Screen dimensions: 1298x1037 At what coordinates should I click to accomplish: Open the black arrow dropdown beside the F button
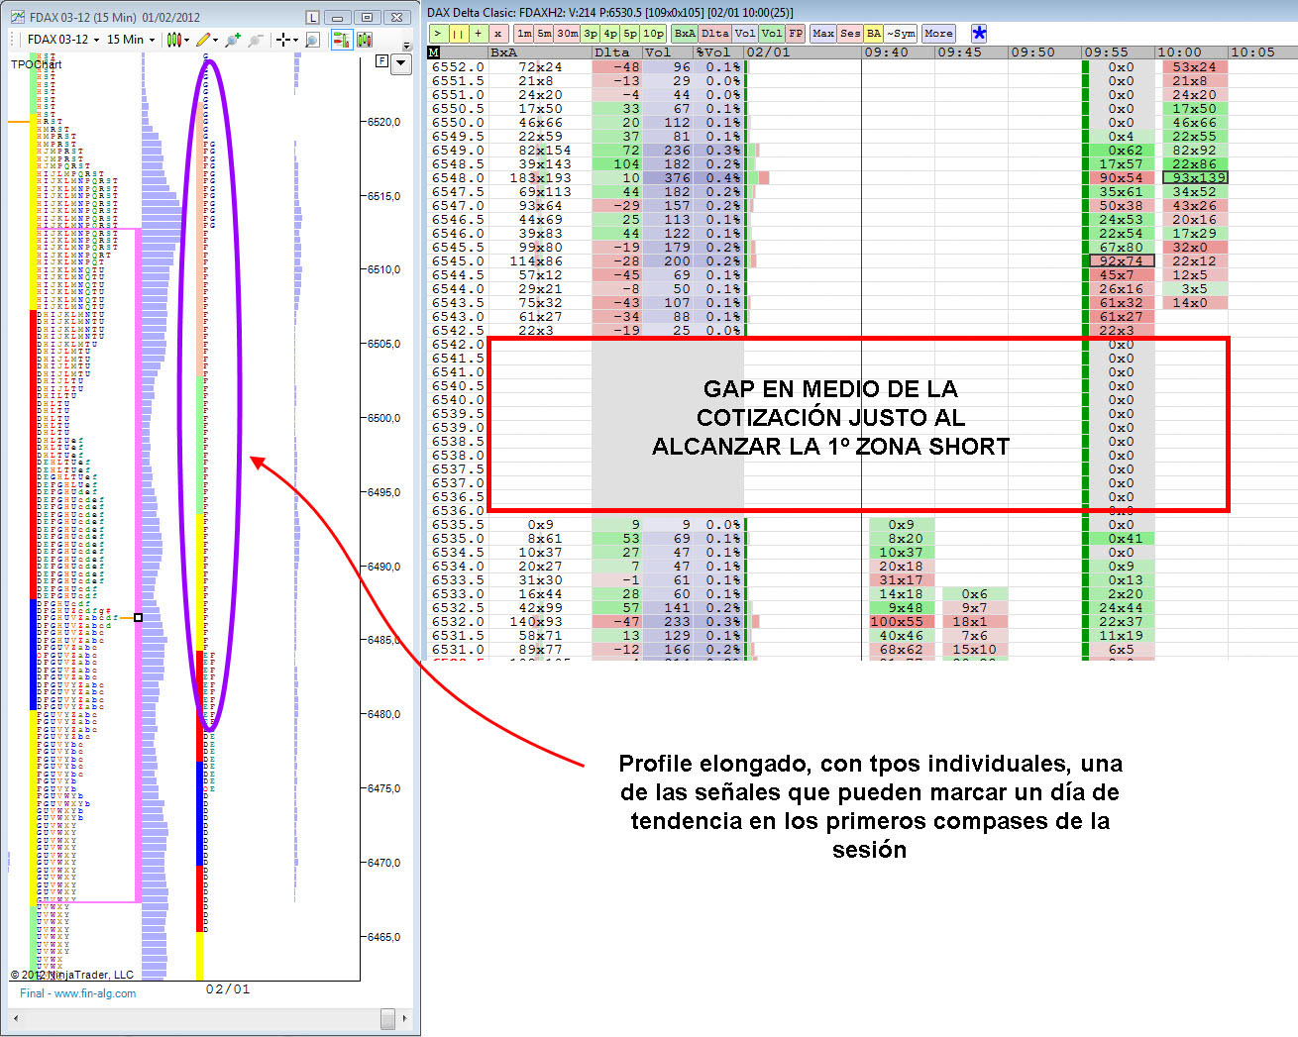(401, 63)
